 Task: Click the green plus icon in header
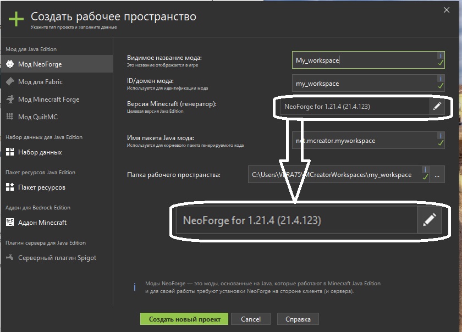16,19
